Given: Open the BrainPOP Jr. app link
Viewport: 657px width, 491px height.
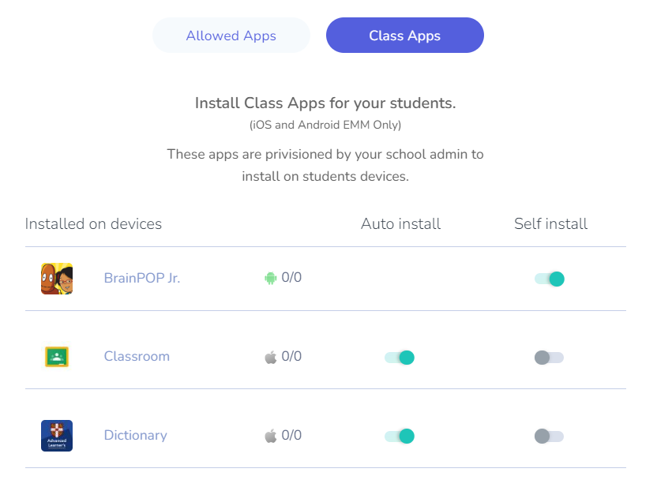Looking at the screenshot, I should (x=142, y=278).
